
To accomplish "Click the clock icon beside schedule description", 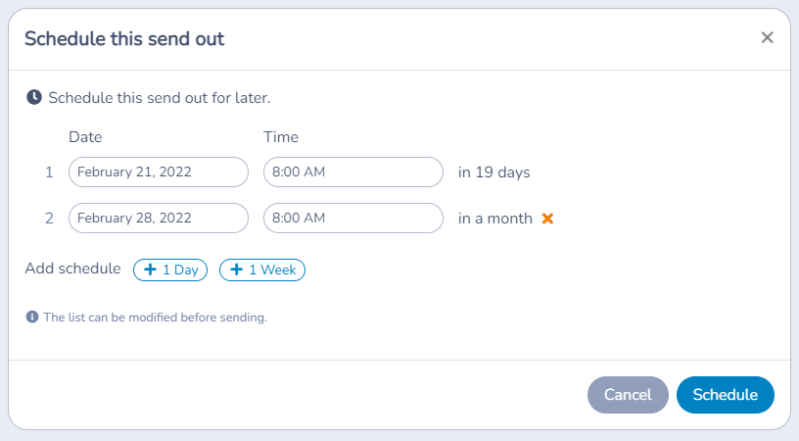I will pos(34,97).
